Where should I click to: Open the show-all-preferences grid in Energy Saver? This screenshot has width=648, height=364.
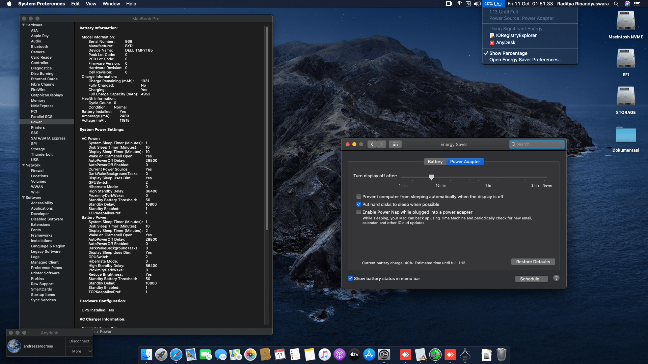coord(395,144)
